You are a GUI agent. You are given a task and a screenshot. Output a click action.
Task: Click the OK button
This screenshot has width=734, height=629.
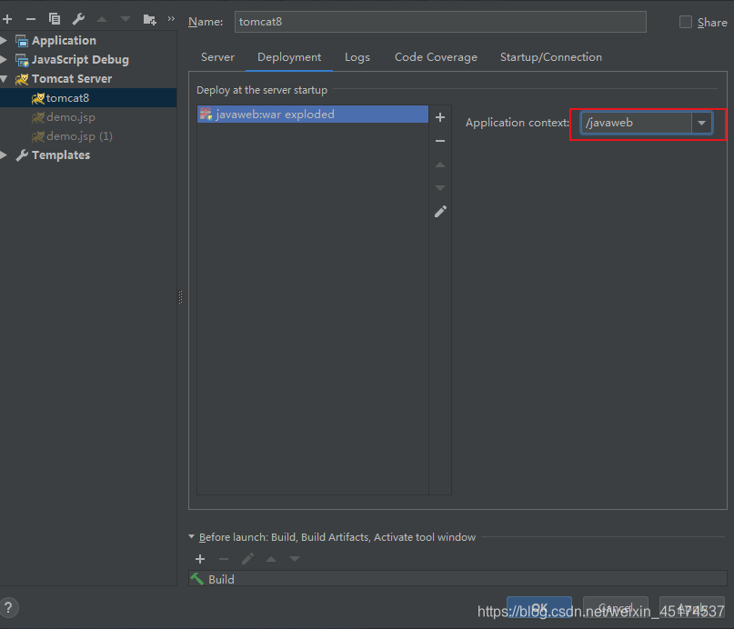[539, 607]
